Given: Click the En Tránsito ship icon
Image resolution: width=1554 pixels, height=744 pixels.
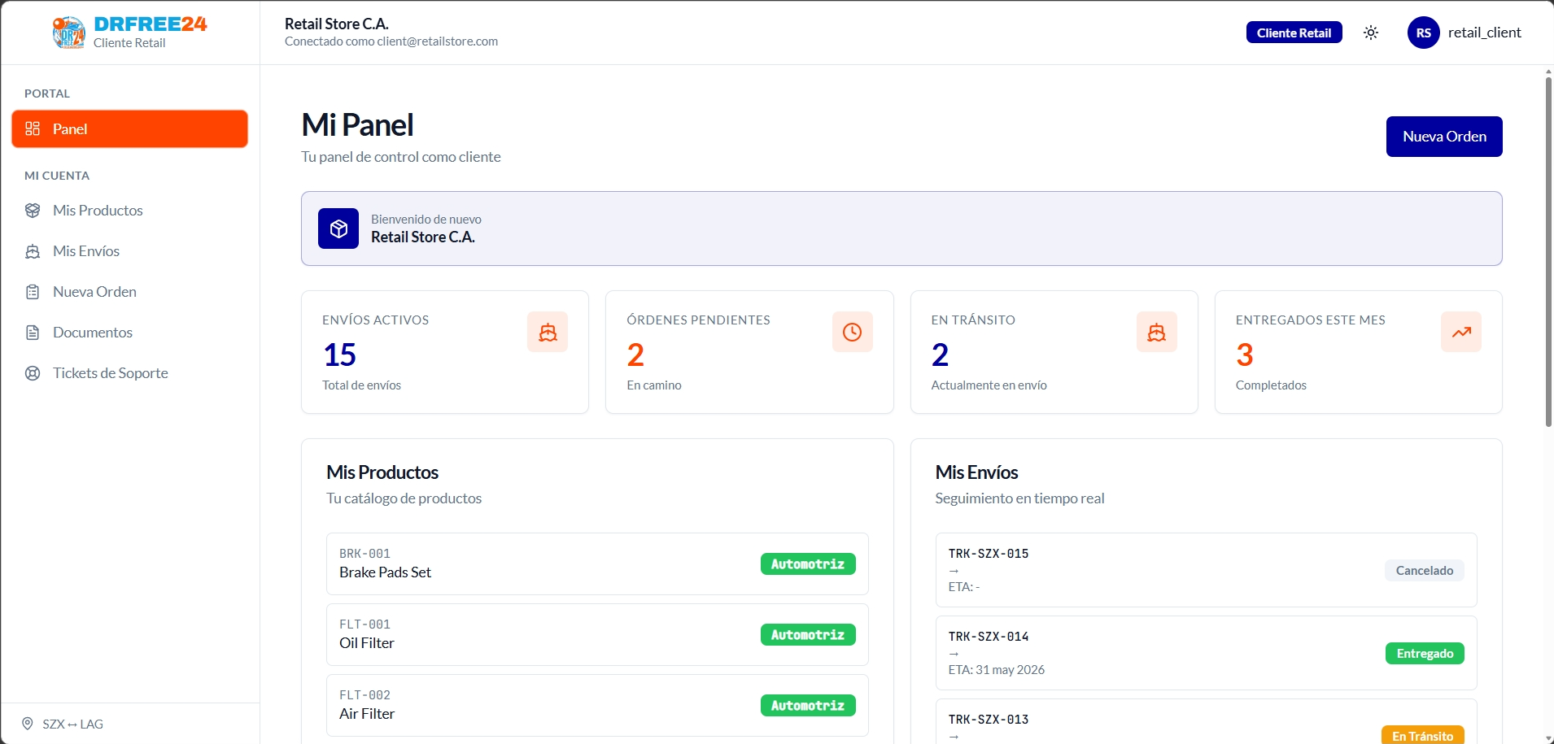Looking at the screenshot, I should (1157, 332).
